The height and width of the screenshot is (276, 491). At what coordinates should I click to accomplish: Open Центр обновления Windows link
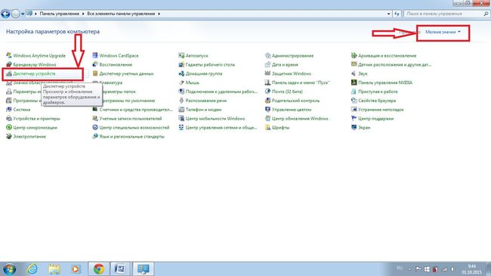(300, 119)
